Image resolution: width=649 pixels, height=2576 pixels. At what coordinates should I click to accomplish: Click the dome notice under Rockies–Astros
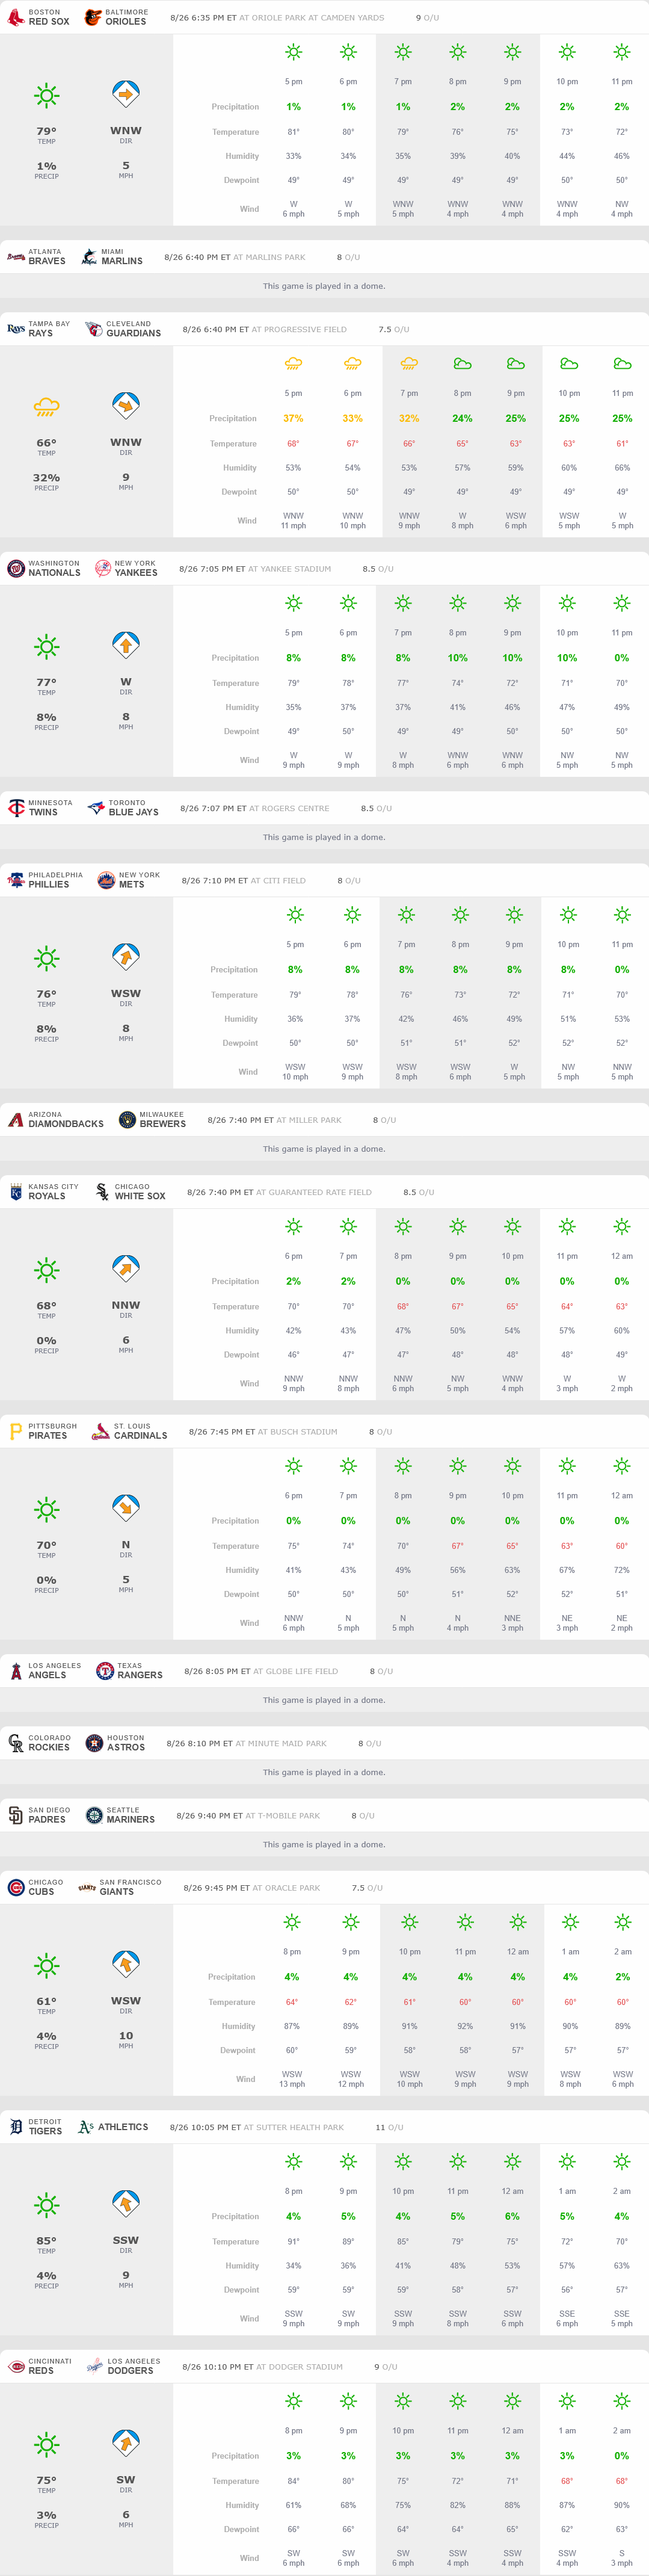tap(324, 1772)
